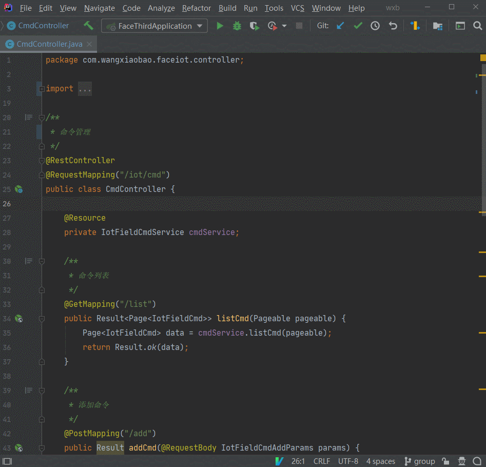Change line separator CRLF in status bar
Image resolution: width=486 pixels, height=467 pixels.
pyautogui.click(x=322, y=461)
